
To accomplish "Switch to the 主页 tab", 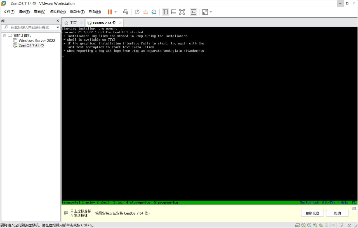I will (73, 23).
